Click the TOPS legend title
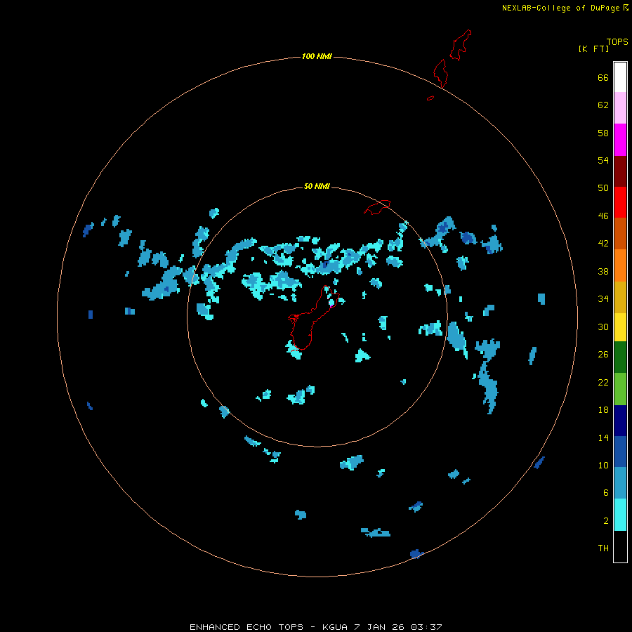 (617, 41)
